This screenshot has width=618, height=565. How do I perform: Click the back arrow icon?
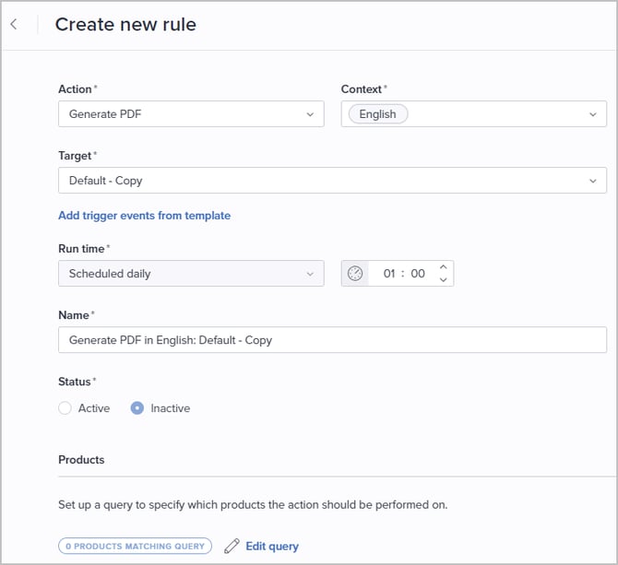[x=14, y=25]
